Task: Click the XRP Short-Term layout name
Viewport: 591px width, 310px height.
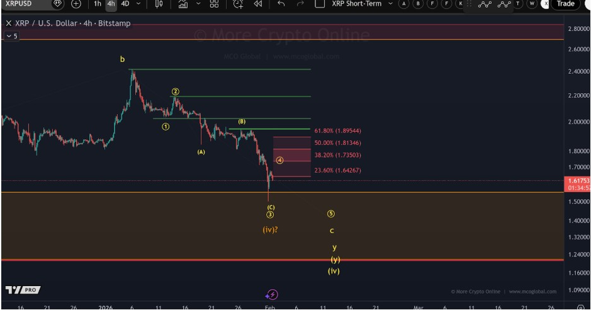Action: pyautogui.click(x=357, y=4)
